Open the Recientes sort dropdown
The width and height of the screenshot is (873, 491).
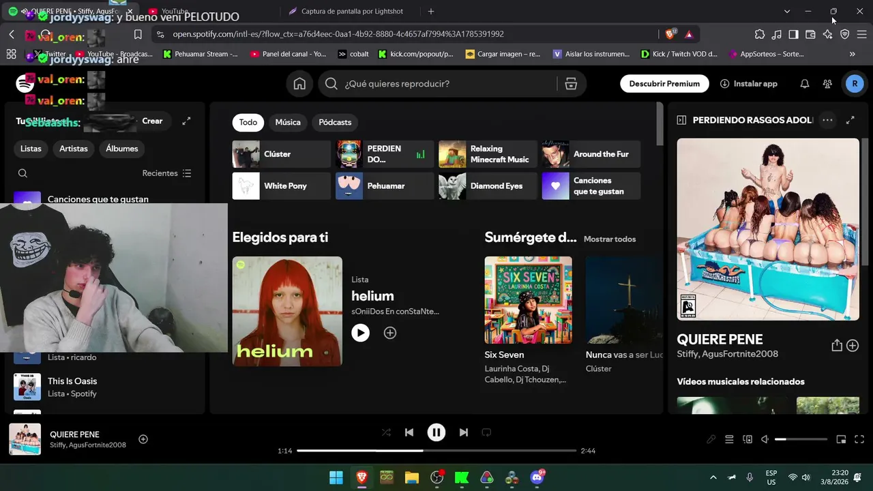coord(167,173)
